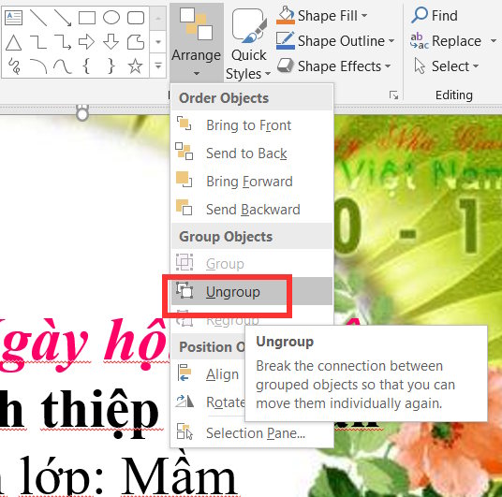Select the Left Brace shape

pyautogui.click(x=86, y=66)
